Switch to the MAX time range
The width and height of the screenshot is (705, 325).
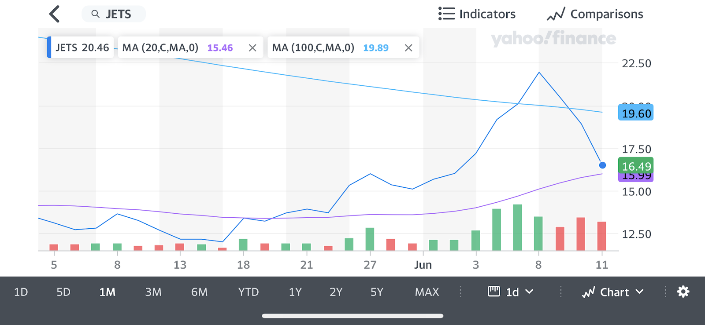427,292
